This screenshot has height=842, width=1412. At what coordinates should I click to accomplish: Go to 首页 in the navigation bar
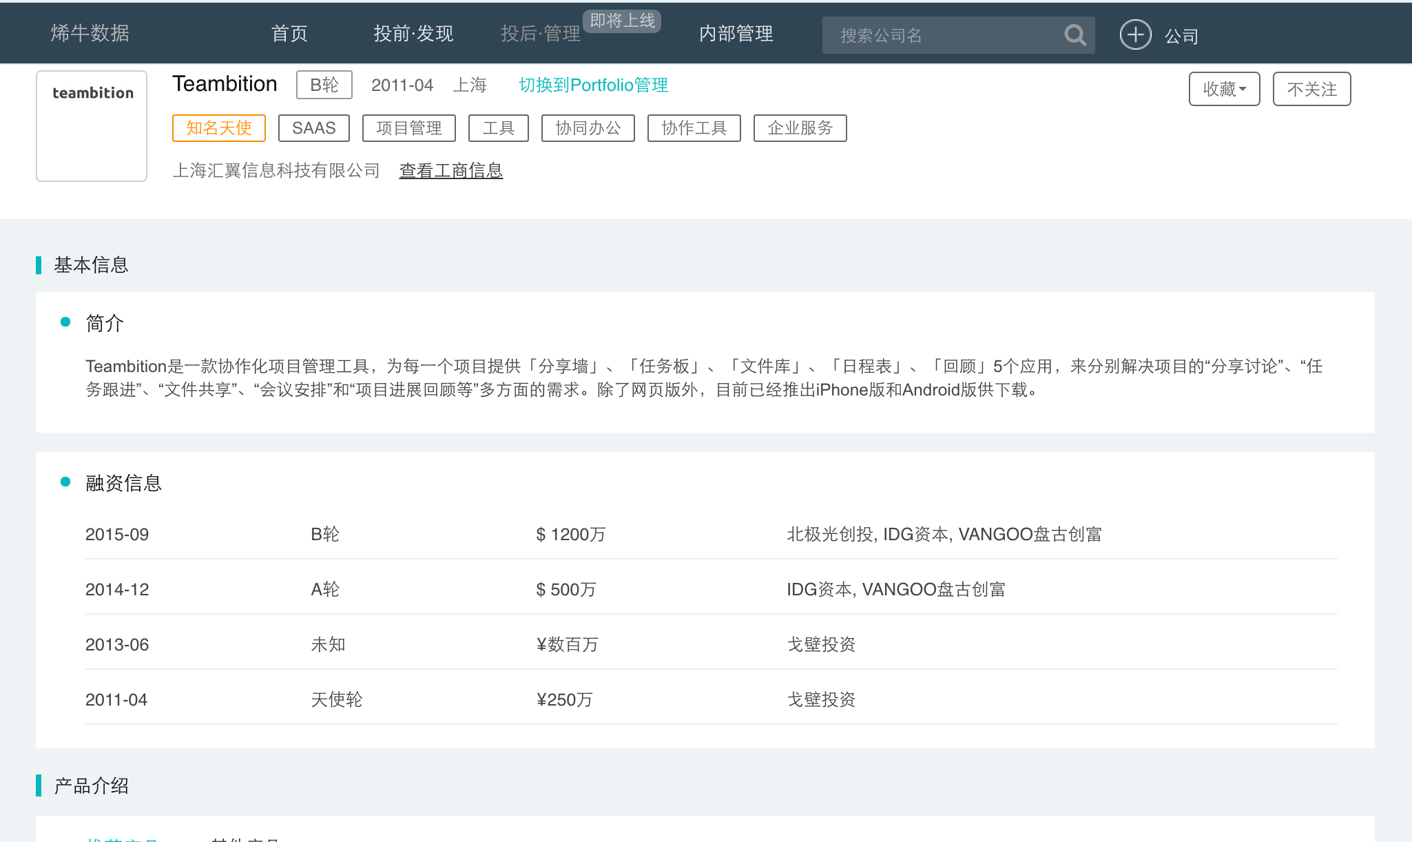point(289,33)
